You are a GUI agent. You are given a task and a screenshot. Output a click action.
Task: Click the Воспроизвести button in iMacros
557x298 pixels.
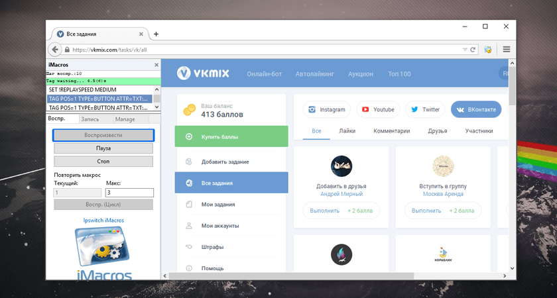[103, 135]
